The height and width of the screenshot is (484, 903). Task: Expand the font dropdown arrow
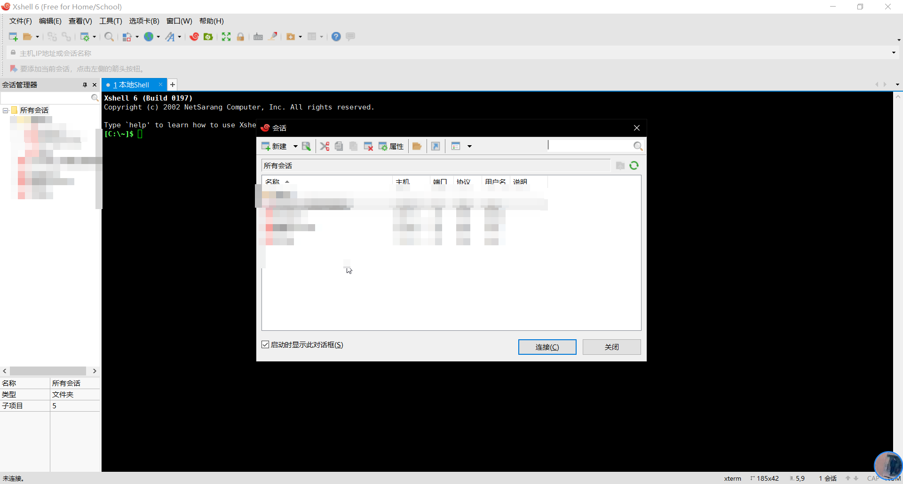[x=180, y=37]
